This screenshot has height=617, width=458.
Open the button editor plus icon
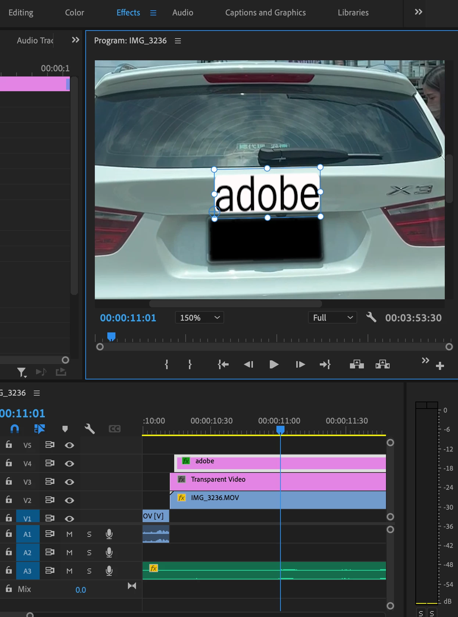[440, 366]
